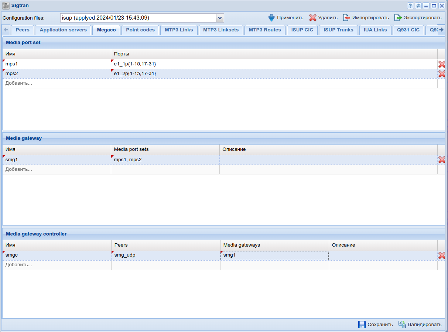Click Добавить in Media port set table

coord(19,83)
